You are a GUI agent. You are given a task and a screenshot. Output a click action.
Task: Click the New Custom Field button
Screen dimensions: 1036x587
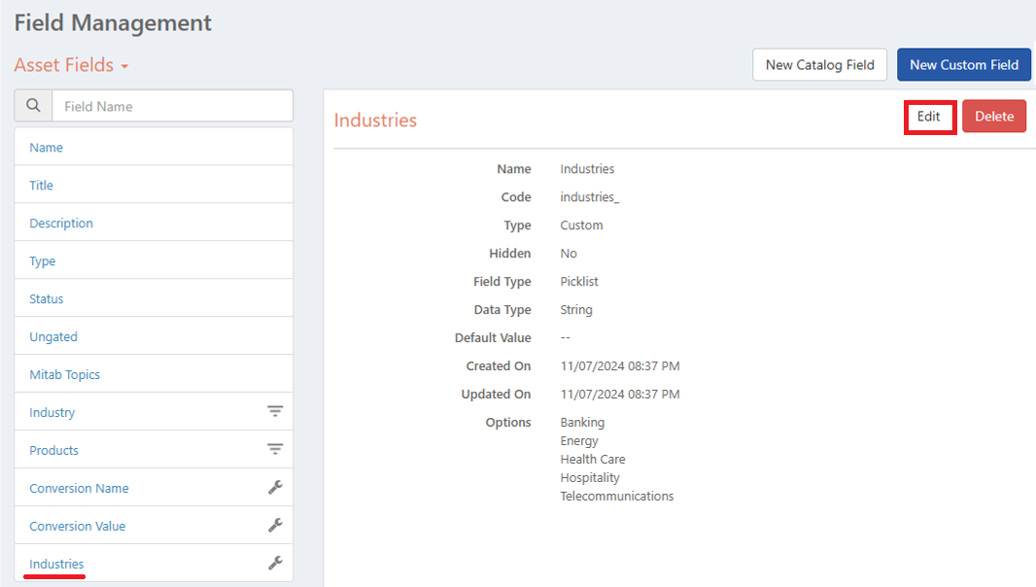(964, 65)
